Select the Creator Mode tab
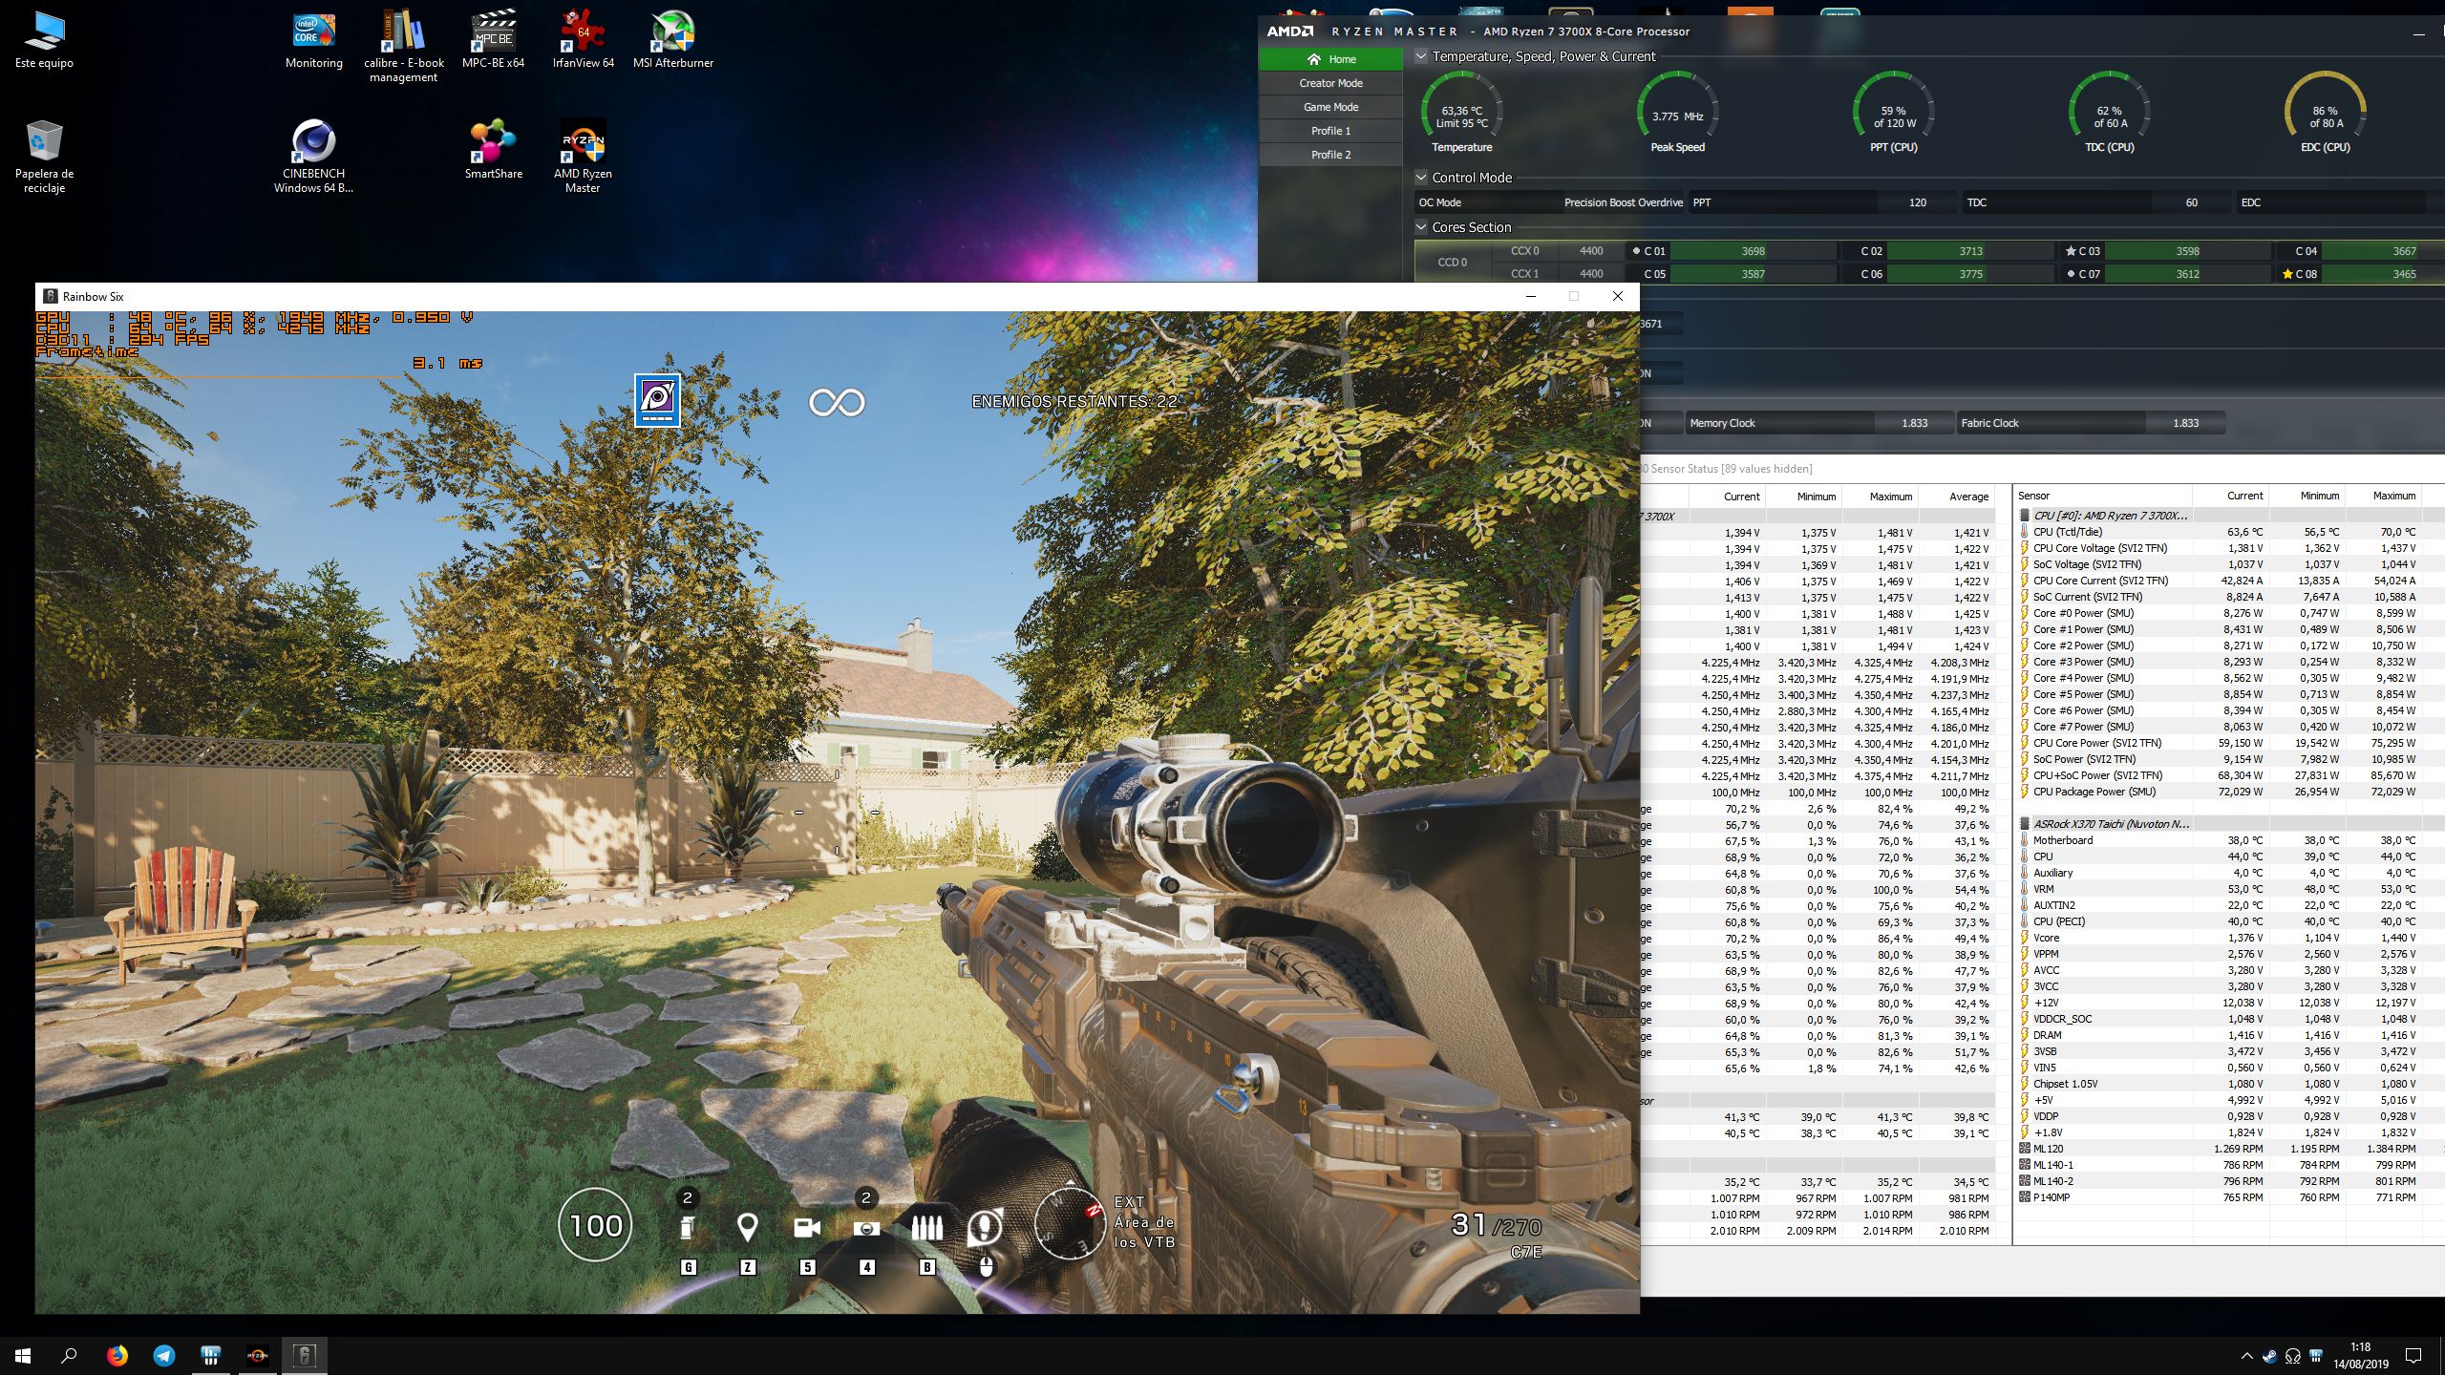 [x=1330, y=83]
